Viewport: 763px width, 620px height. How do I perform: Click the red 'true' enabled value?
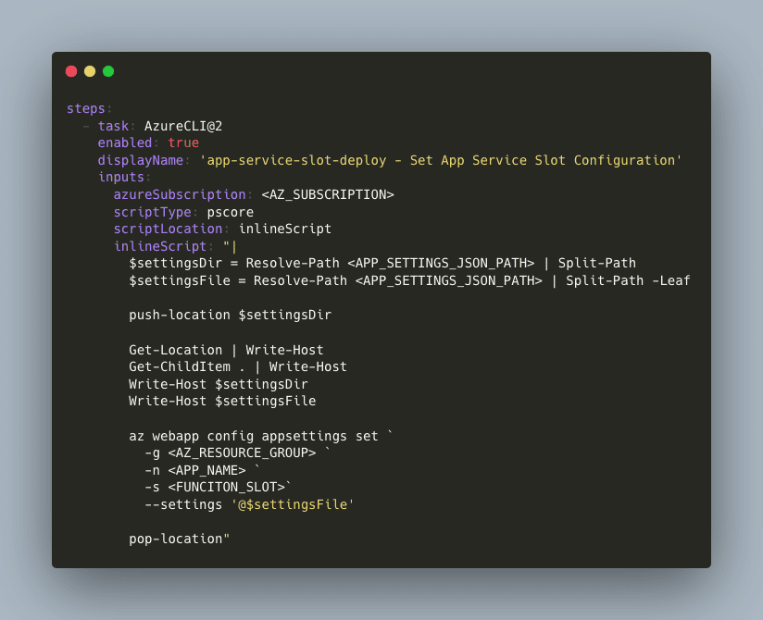[x=183, y=143]
